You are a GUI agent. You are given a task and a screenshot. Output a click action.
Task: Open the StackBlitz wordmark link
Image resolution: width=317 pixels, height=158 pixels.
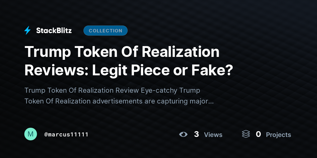54,31
